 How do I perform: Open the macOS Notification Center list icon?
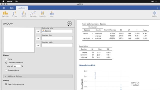pos(156,1)
